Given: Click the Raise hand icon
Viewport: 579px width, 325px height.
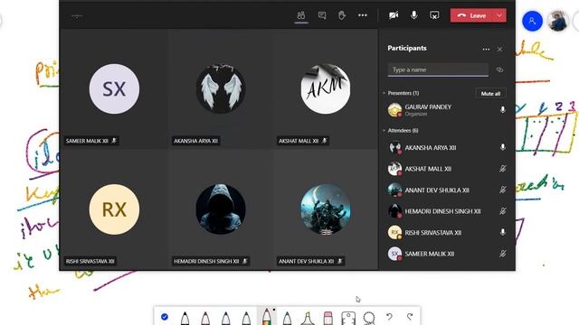Looking at the screenshot, I should [342, 15].
